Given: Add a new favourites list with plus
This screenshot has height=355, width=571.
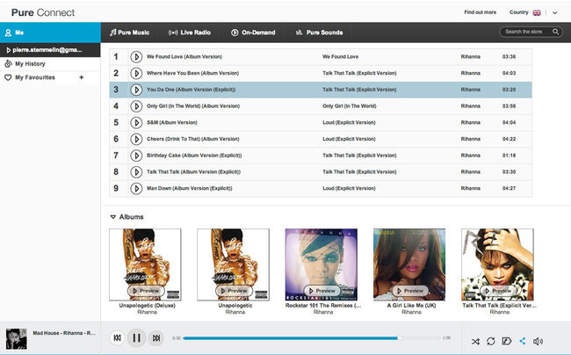Looking at the screenshot, I should 82,77.
